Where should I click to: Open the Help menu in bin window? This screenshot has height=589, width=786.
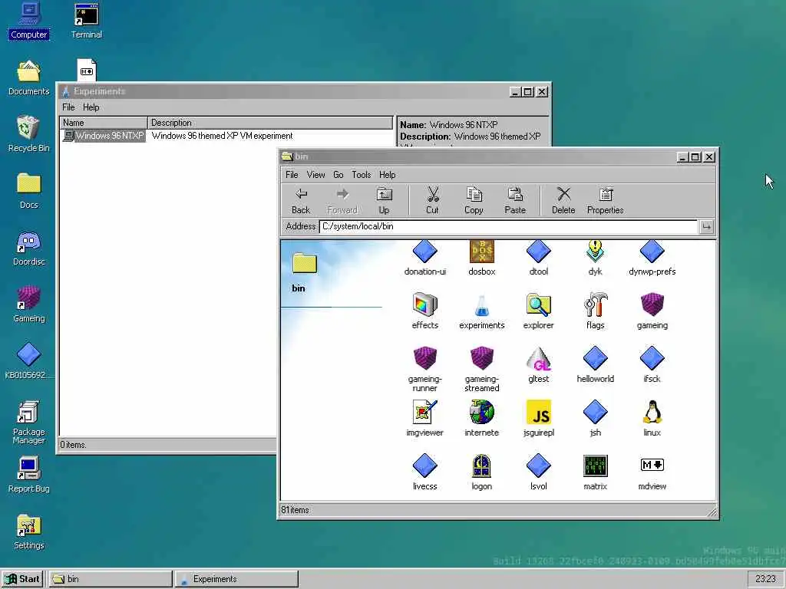point(387,175)
